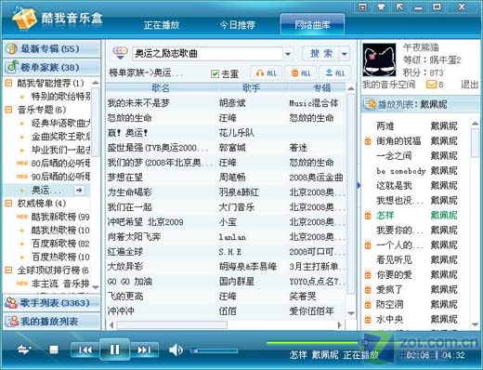Click the playlist icon beside 播放列表
This screenshot has width=483, height=370.
tap(370, 104)
